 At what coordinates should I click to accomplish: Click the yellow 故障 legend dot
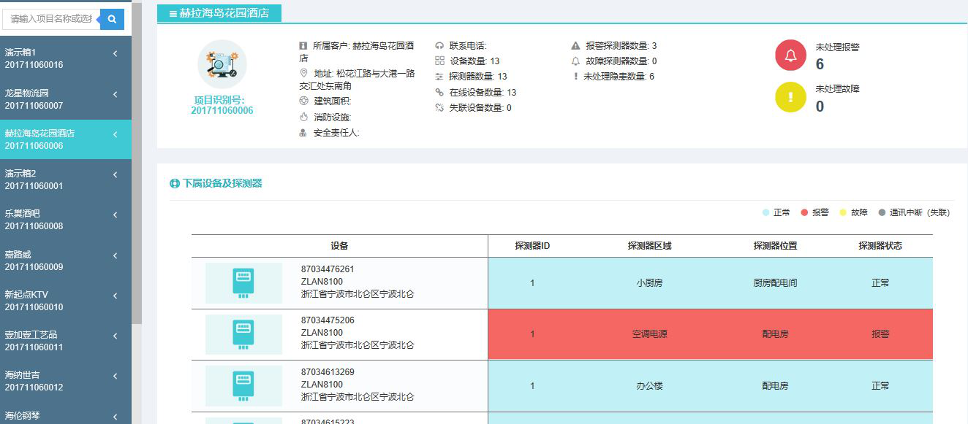pos(843,212)
